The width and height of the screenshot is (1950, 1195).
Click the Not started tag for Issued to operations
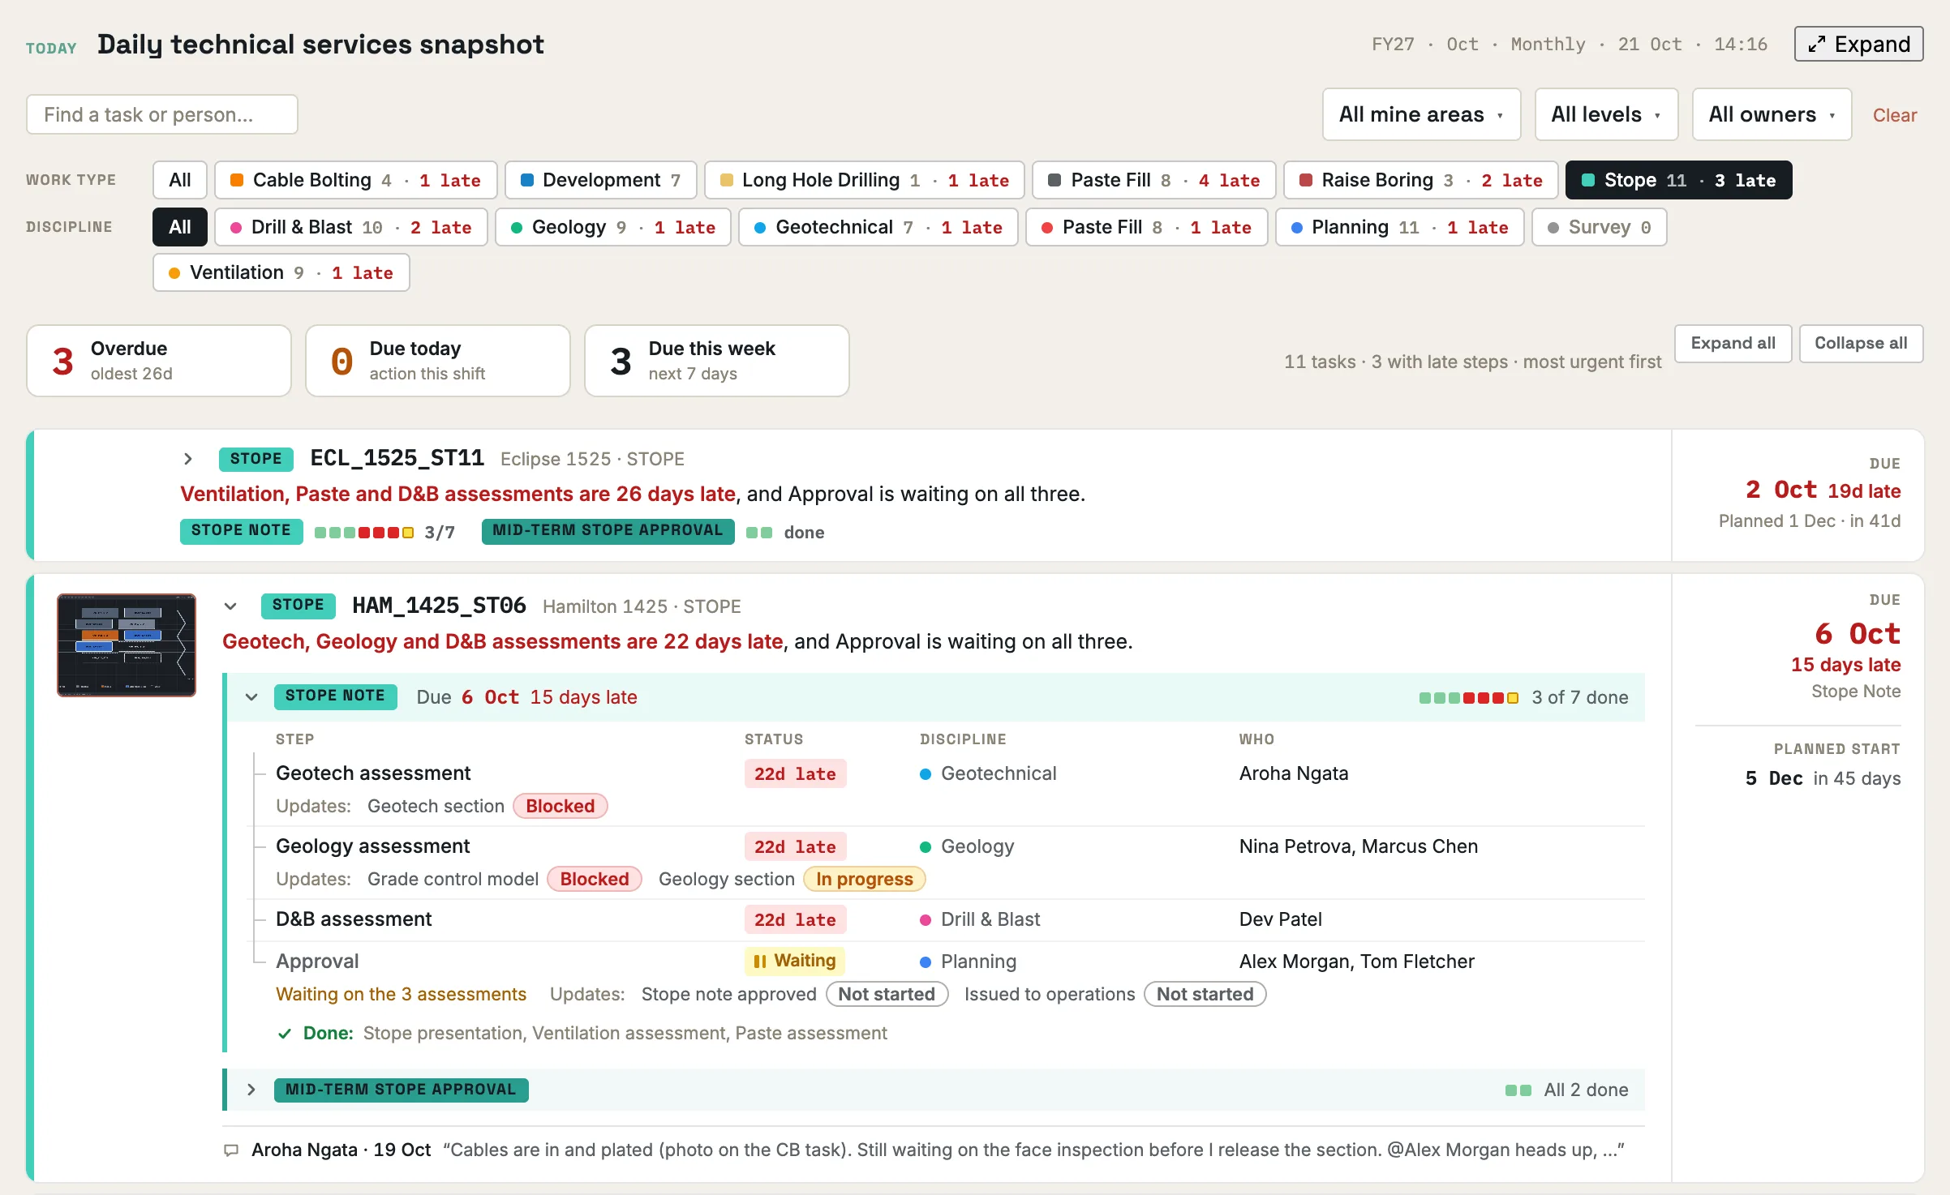1205,994
